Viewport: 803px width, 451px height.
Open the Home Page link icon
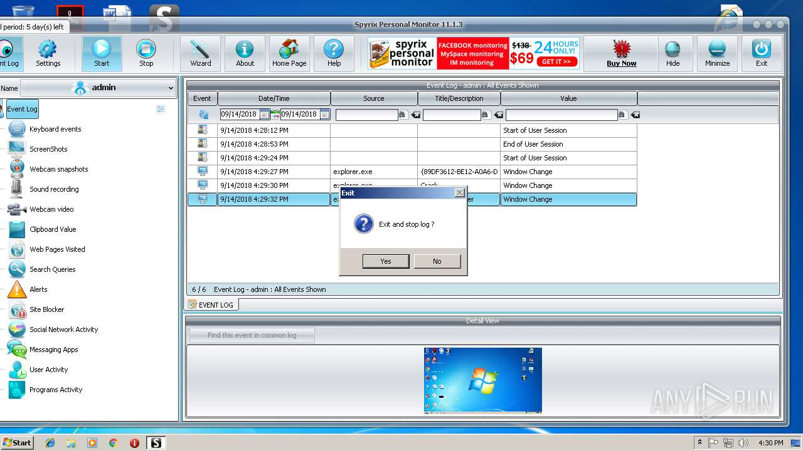pyautogui.click(x=289, y=54)
